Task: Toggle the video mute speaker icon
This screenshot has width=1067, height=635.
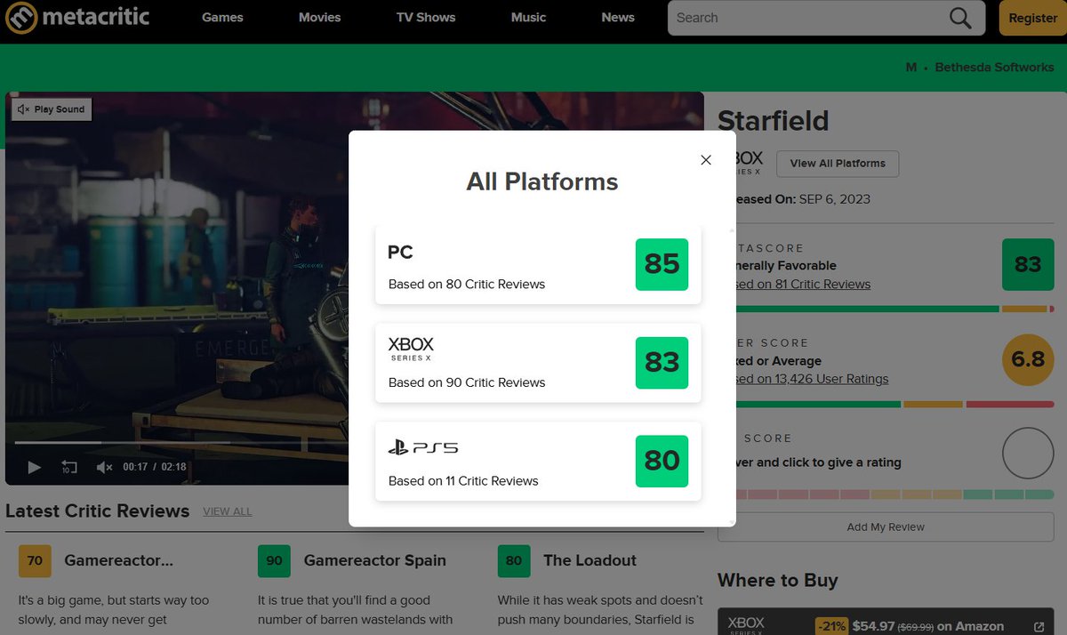Action: coord(104,467)
